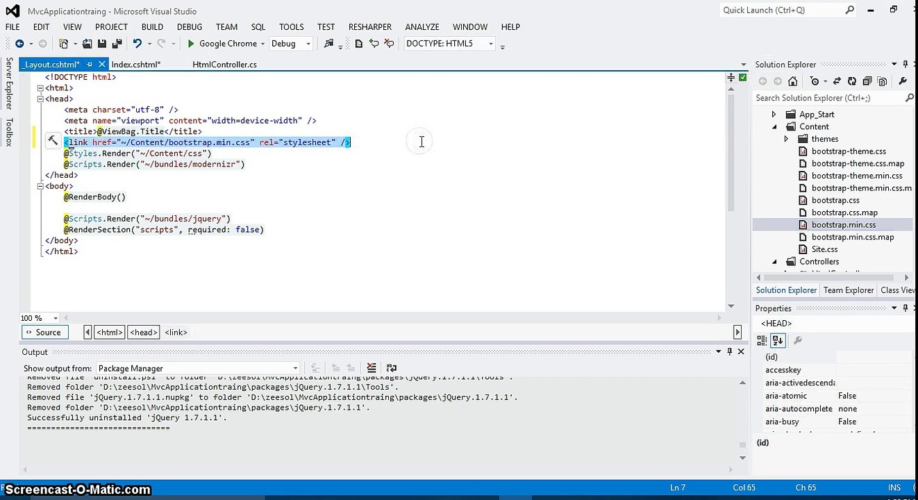Switch Properties to Categorized view
Image resolution: width=918 pixels, height=500 pixels.
coord(762,340)
